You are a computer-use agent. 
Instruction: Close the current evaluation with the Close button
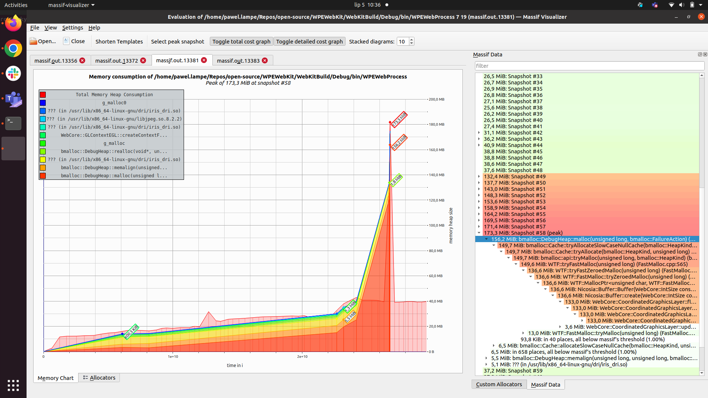pyautogui.click(x=74, y=41)
